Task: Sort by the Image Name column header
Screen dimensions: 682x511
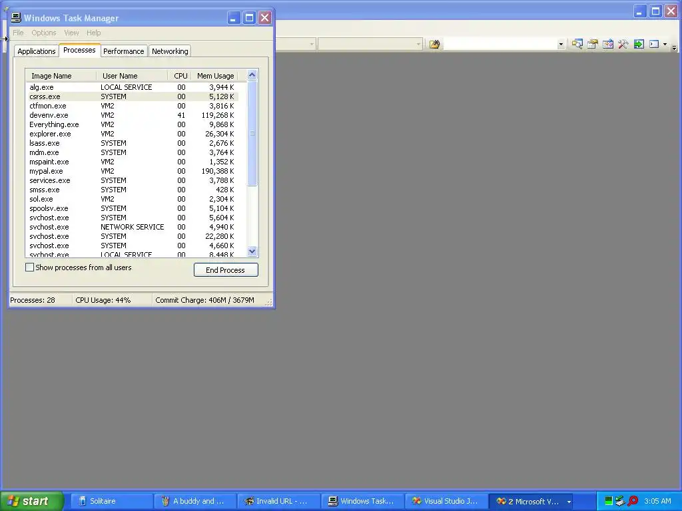Action: pyautogui.click(x=61, y=76)
